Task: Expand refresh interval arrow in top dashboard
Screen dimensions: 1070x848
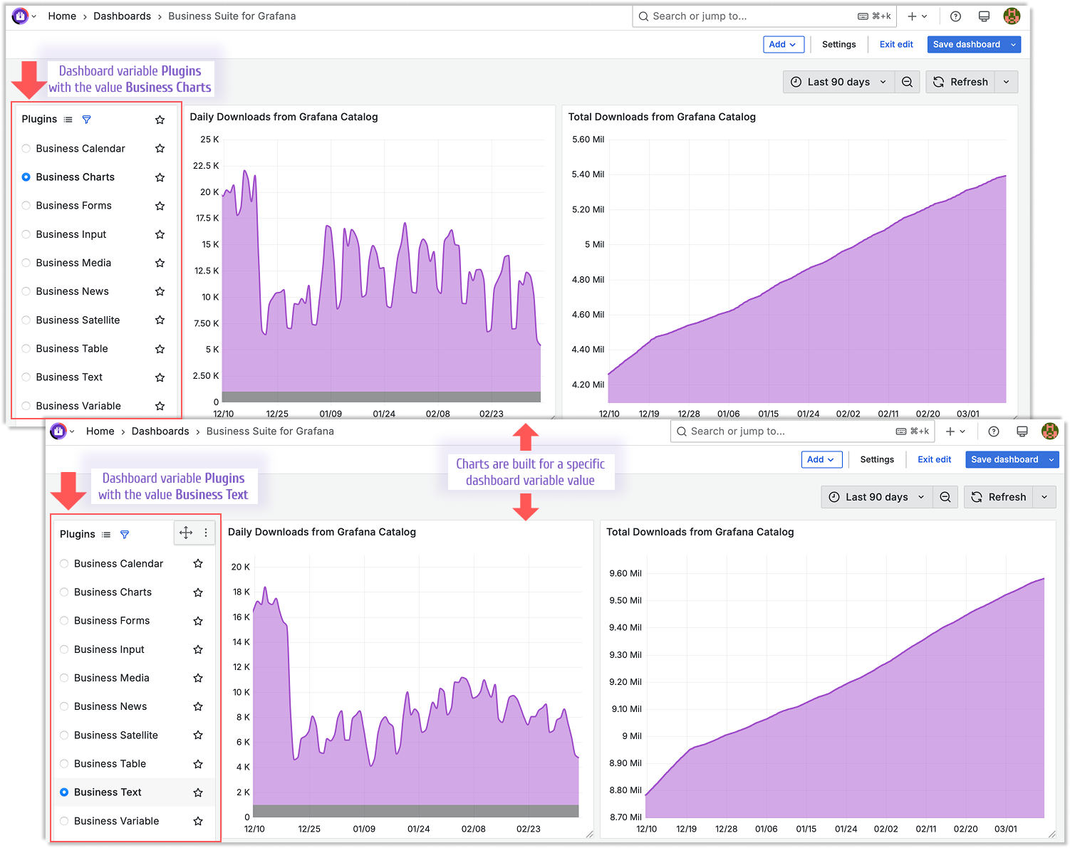Action: [x=1006, y=82]
